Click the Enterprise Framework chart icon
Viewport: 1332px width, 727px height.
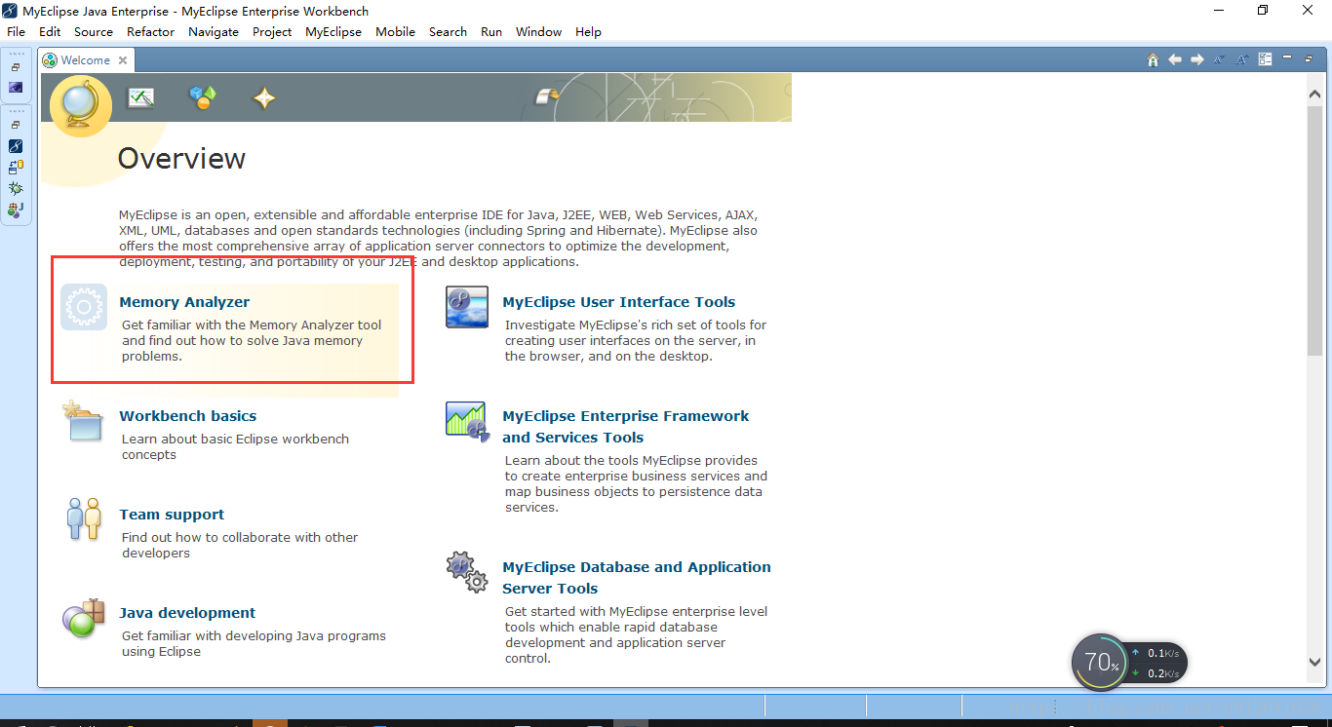coord(468,421)
